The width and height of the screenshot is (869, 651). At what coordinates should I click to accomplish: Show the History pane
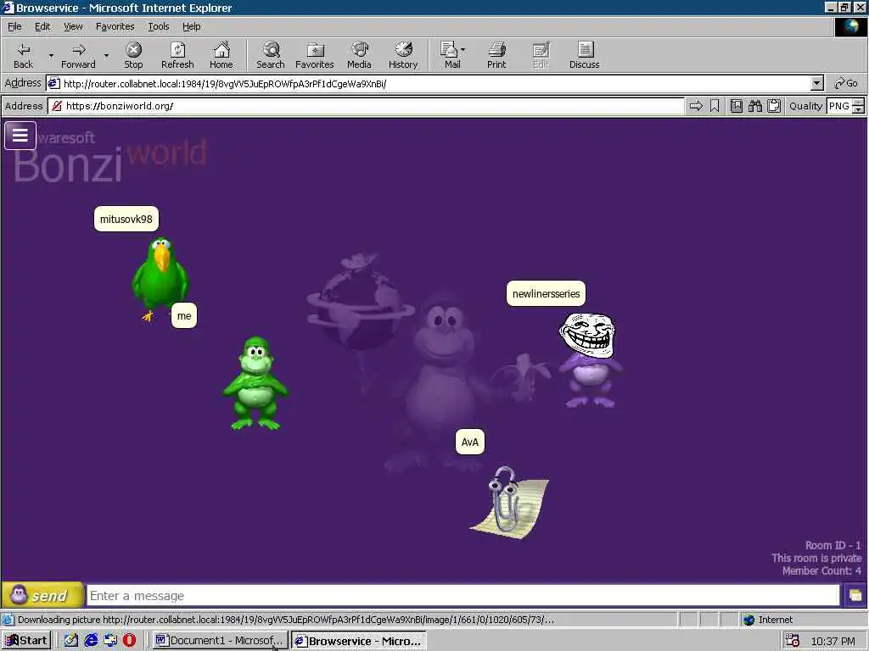coord(403,55)
